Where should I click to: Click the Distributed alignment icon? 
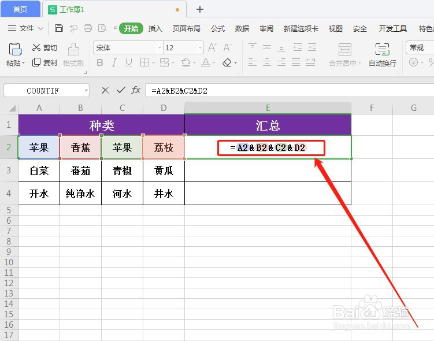(x=310, y=62)
